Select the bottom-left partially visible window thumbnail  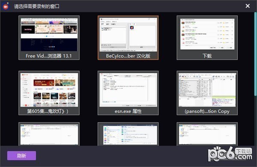pos(49,134)
